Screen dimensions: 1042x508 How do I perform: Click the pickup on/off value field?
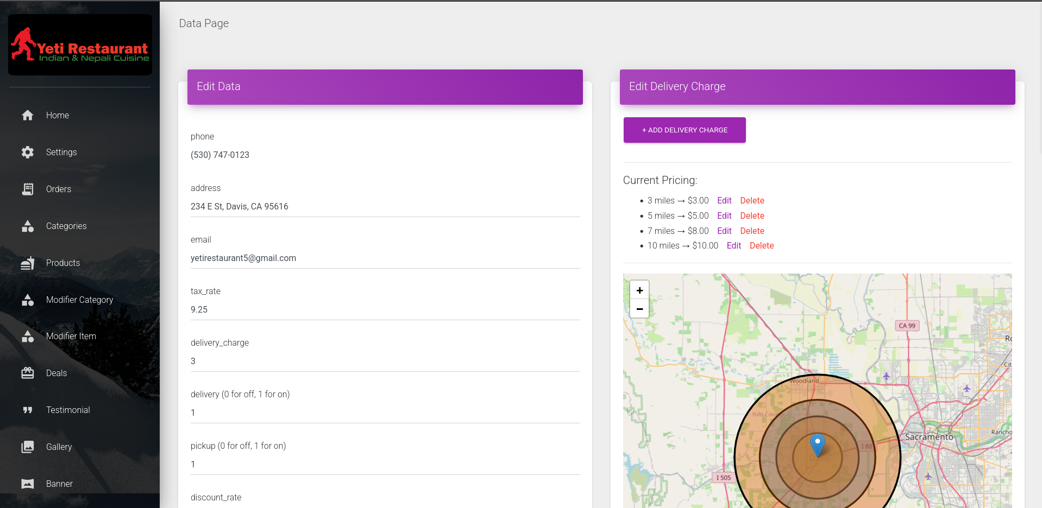tap(385, 464)
